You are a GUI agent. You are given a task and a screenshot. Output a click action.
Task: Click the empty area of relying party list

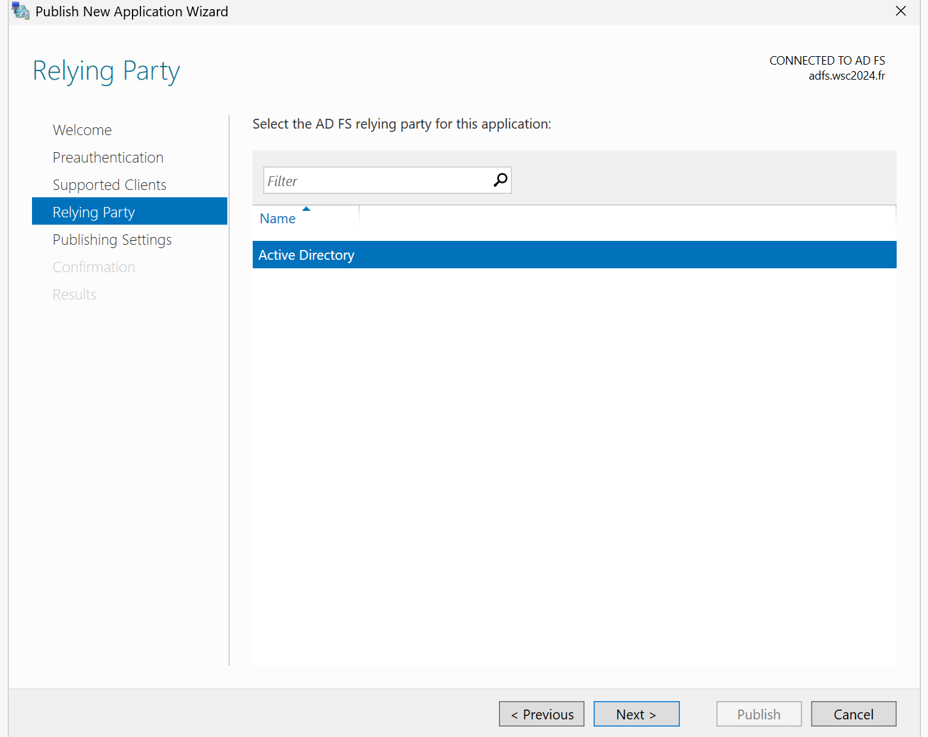point(574,467)
